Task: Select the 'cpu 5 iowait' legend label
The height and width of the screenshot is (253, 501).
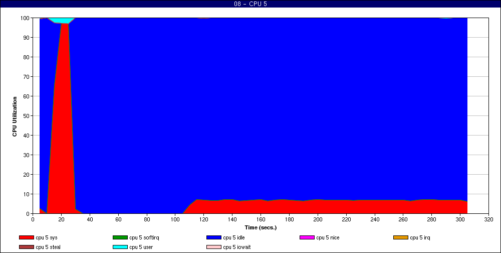Action: 237,247
